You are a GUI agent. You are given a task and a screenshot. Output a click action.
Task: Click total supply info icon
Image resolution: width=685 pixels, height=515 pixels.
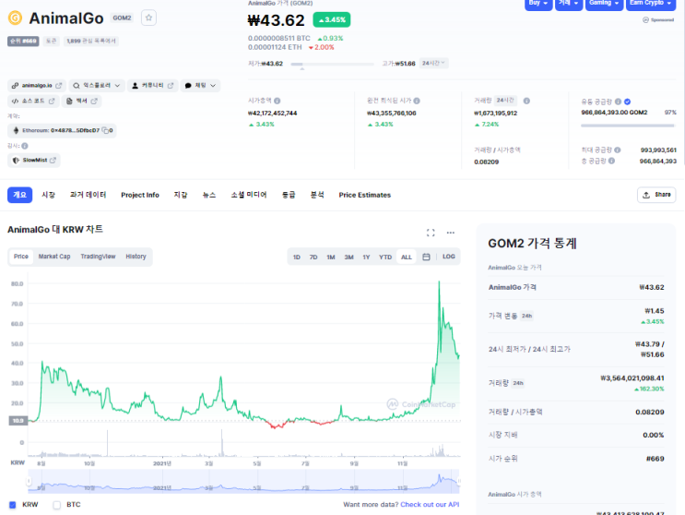pos(611,161)
